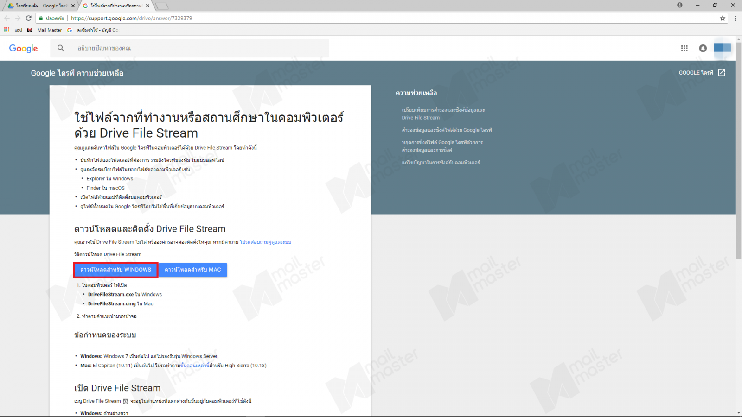Open the Chrome three-dot menu

click(x=735, y=18)
